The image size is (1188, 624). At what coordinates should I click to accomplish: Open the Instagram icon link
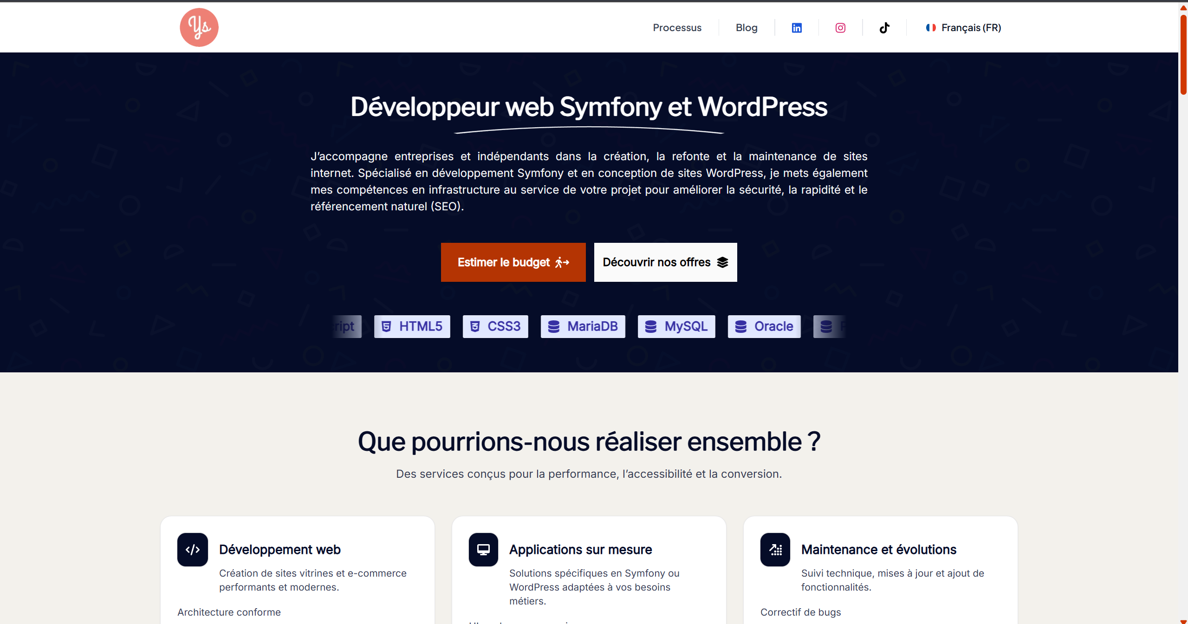tap(840, 28)
